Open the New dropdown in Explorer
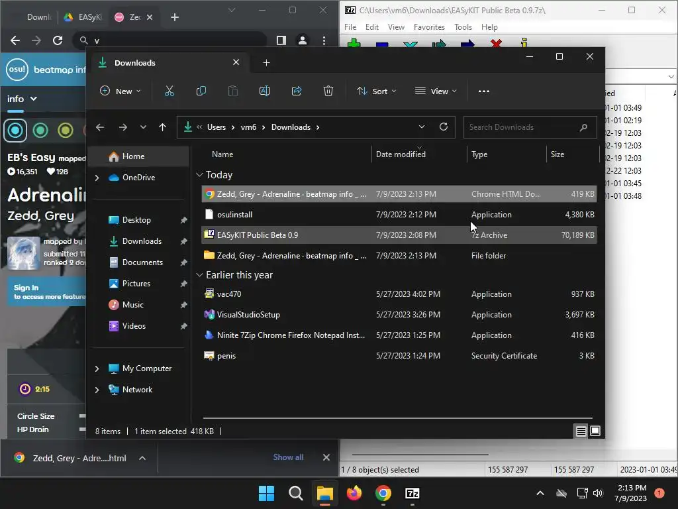The height and width of the screenshot is (509, 678). coord(121,91)
